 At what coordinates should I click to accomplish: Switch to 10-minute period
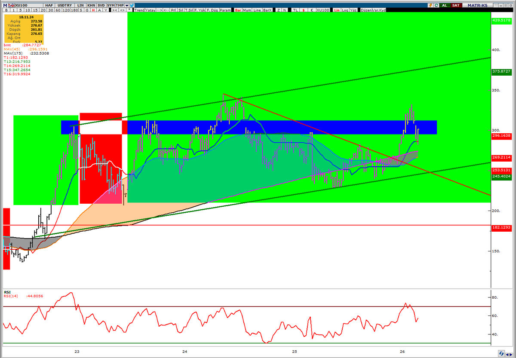point(28,10)
